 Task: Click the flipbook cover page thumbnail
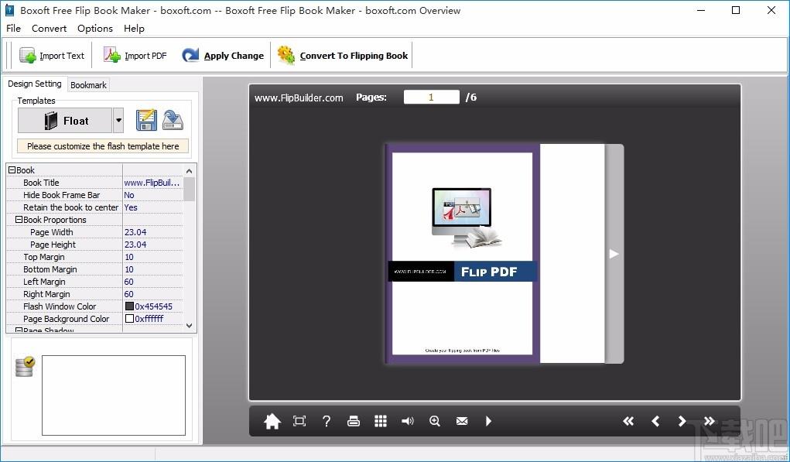(463, 253)
